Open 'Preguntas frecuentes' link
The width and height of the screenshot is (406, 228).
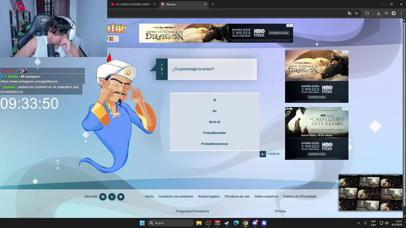[x=192, y=211]
